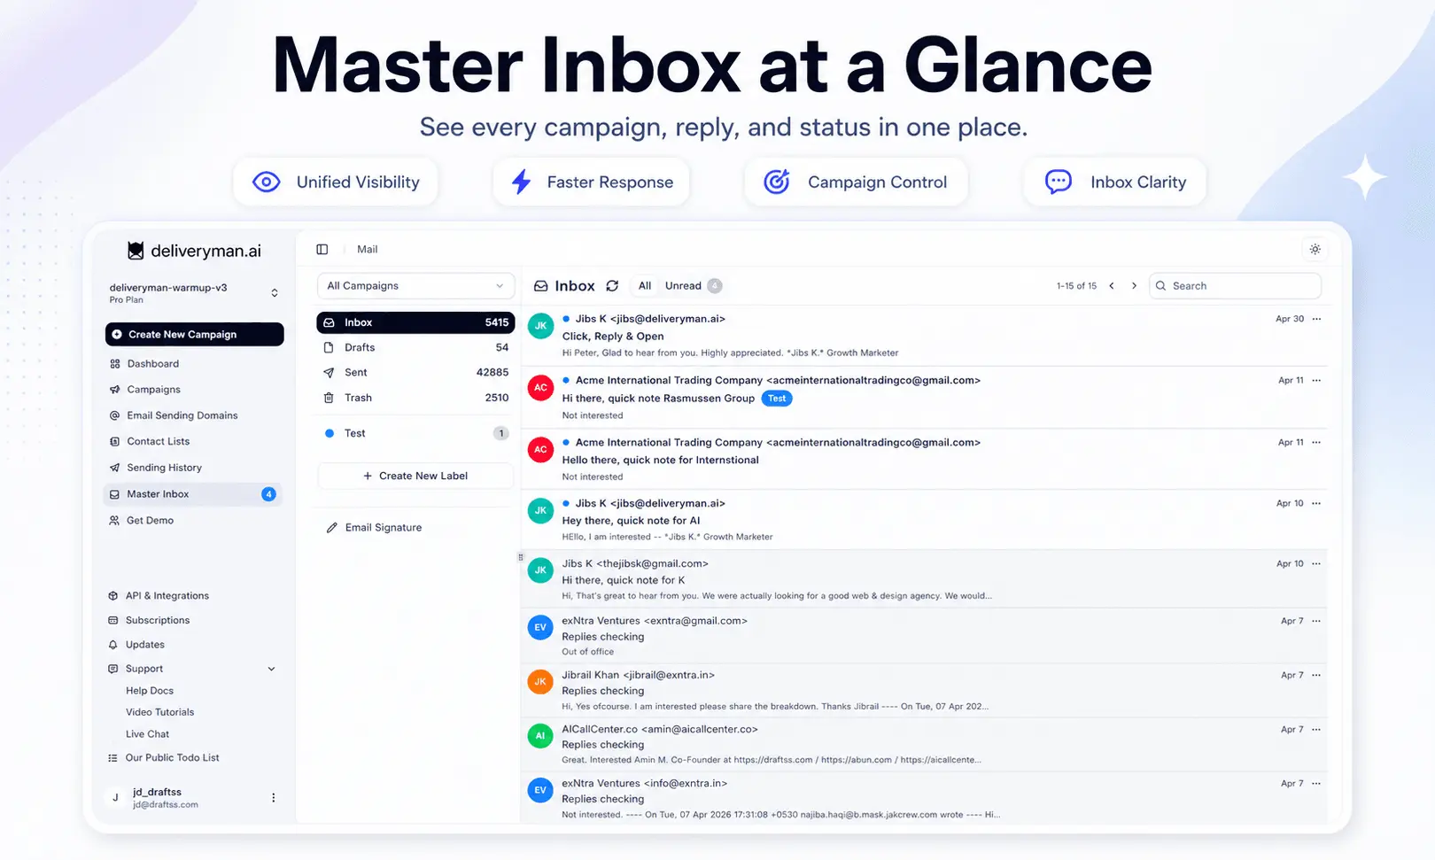Click the Inbox Clarity feature pill
1435x860 pixels.
point(1115,182)
